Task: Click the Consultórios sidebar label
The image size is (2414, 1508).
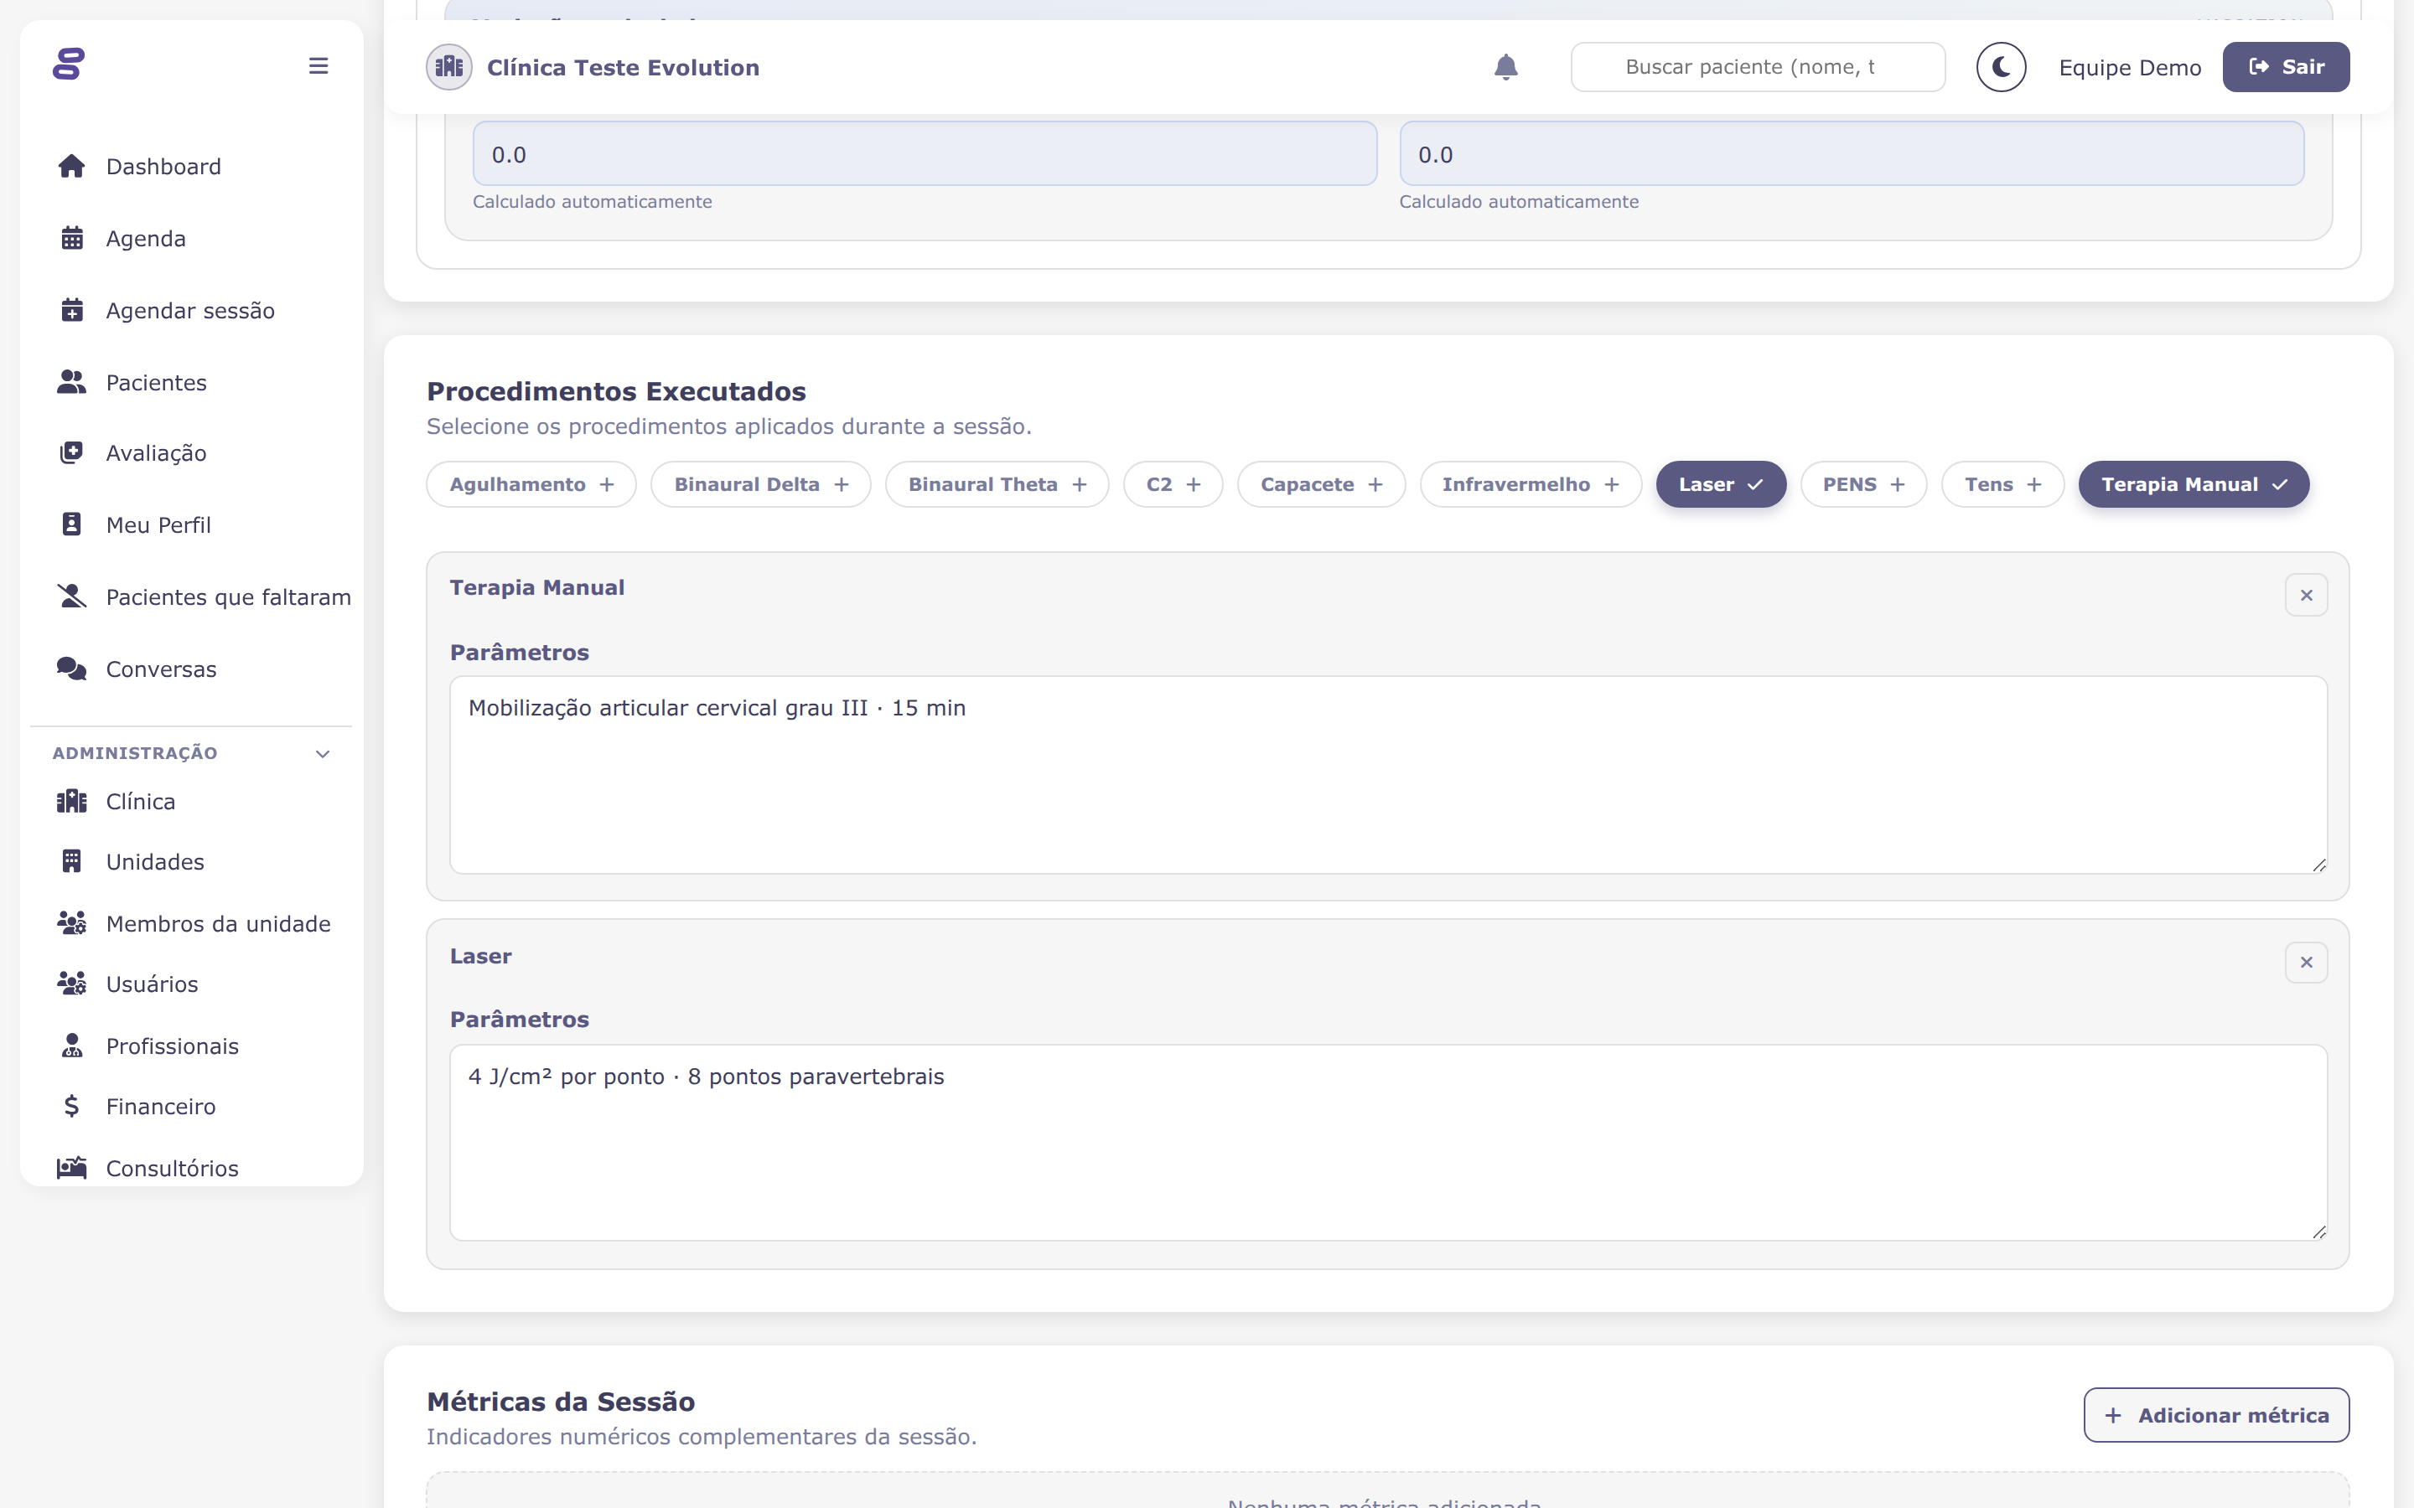Action: [x=173, y=1168]
